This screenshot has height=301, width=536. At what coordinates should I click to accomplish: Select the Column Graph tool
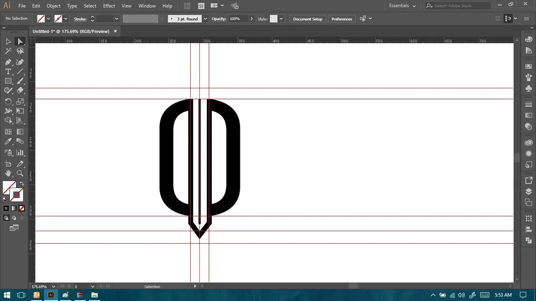(x=20, y=153)
